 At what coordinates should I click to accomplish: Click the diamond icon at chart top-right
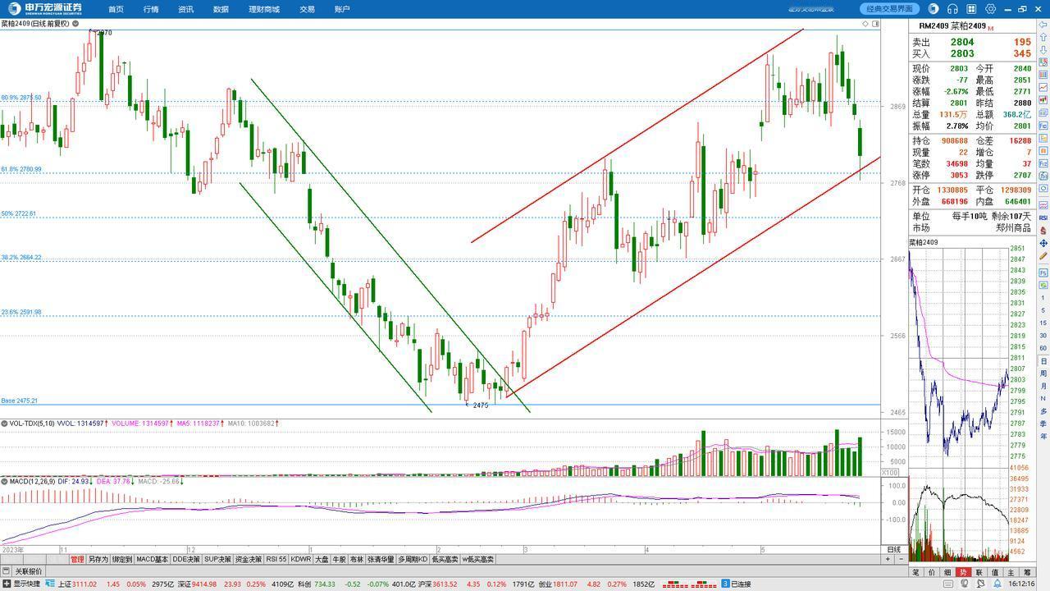click(865, 24)
